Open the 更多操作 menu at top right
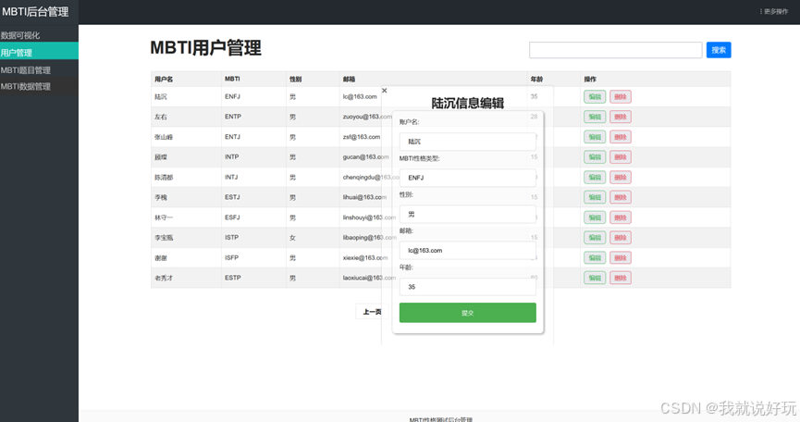Viewport: 800px width, 422px height. [x=773, y=11]
